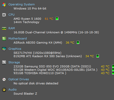Open the Audio section heading
The width and height of the screenshot is (114, 100).
point(13,89)
